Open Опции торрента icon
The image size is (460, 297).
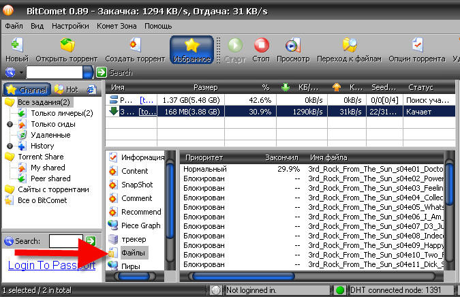click(x=417, y=45)
